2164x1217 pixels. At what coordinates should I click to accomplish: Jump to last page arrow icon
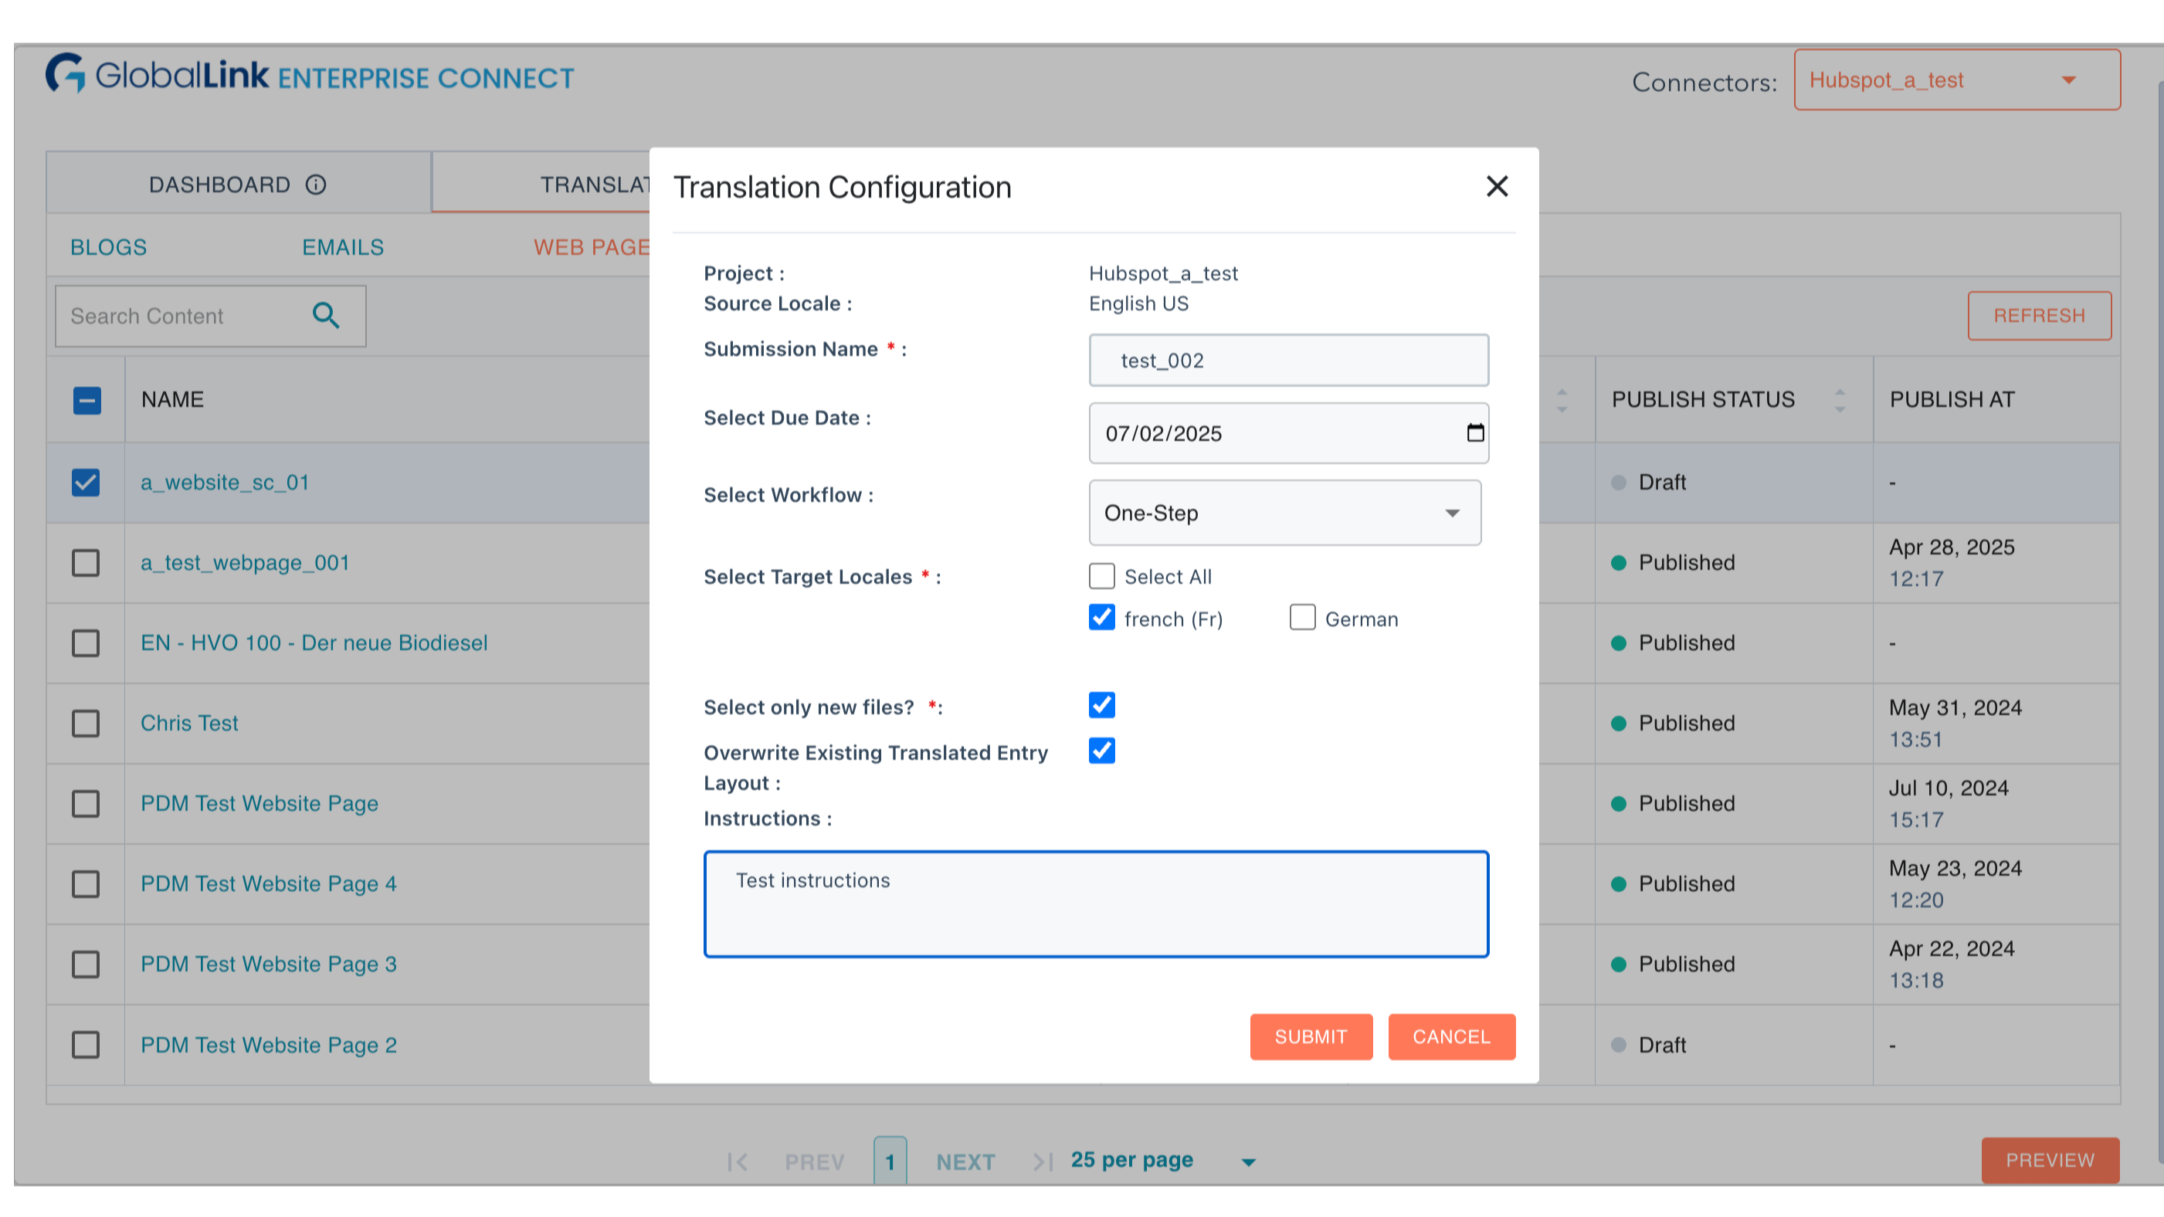(x=1043, y=1161)
